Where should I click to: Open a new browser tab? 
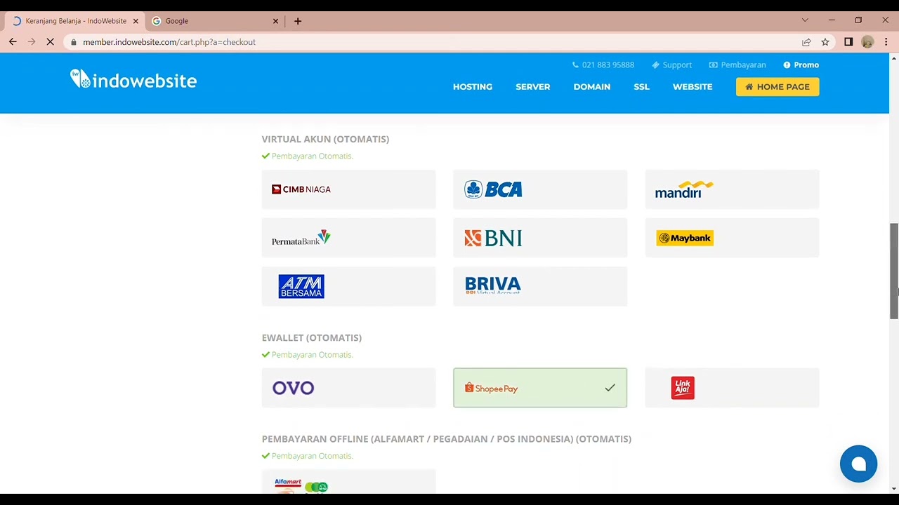point(298,21)
